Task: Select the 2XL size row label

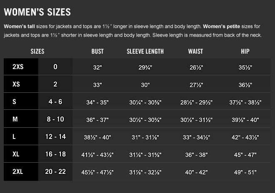Action: [17, 172]
